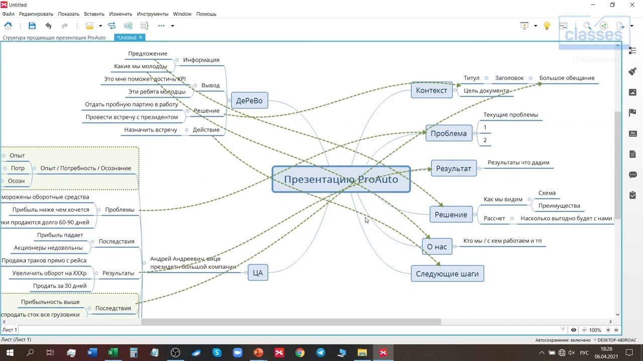Viewport: 643px width, 361px height.
Task: Open the presentation mode dropdown arrow
Action: 535,26
